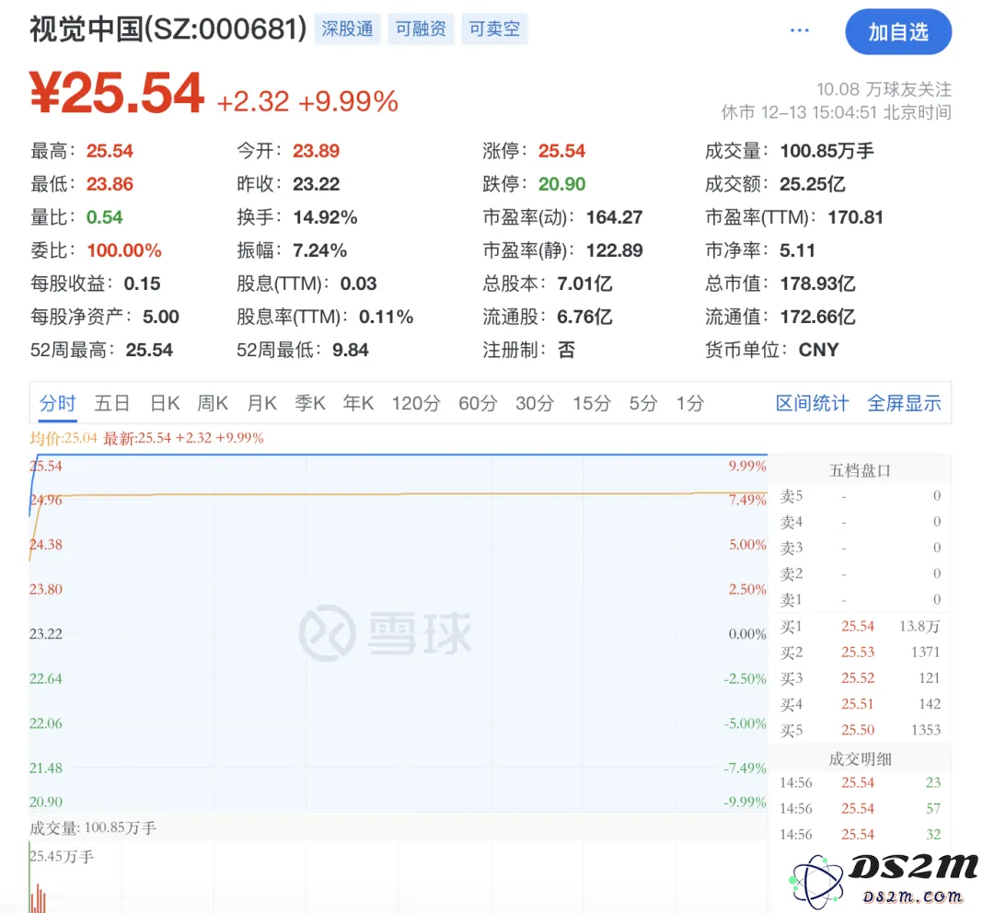Click the stock title 视觉中国(SZ:000681)
This screenshot has width=994, height=913.
[168, 29]
